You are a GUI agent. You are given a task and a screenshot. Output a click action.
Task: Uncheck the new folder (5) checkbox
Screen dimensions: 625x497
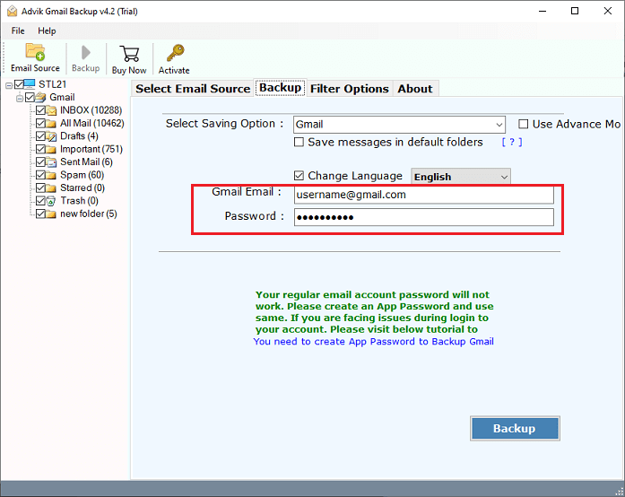click(40, 214)
